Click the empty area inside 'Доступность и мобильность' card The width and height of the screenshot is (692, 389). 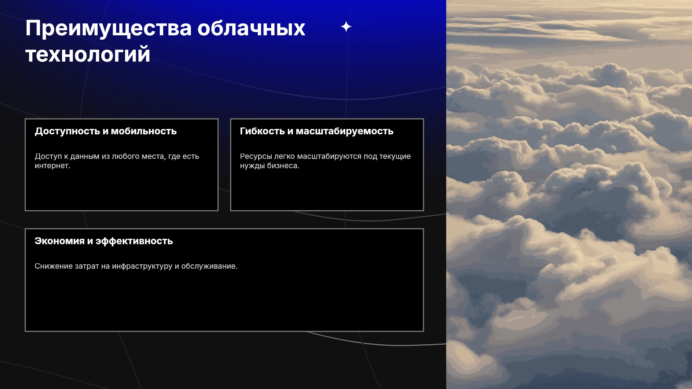121,191
